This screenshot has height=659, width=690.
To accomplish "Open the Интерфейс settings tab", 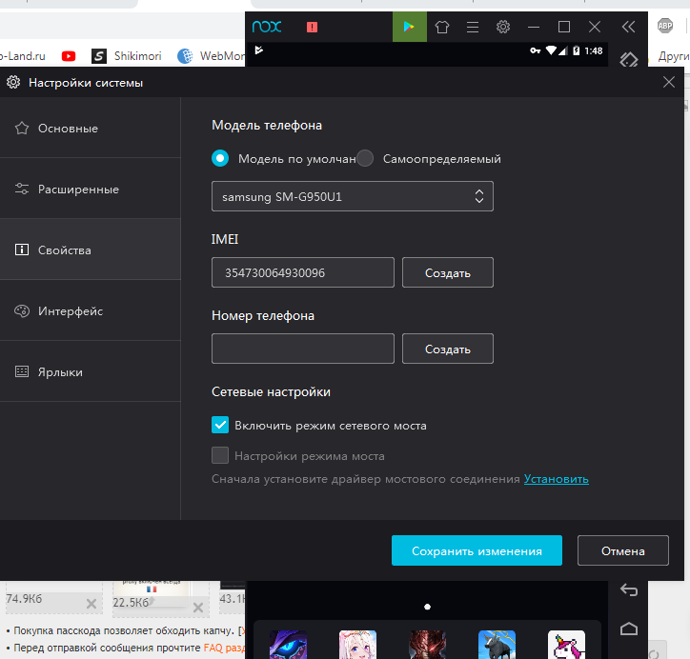I will click(x=91, y=310).
